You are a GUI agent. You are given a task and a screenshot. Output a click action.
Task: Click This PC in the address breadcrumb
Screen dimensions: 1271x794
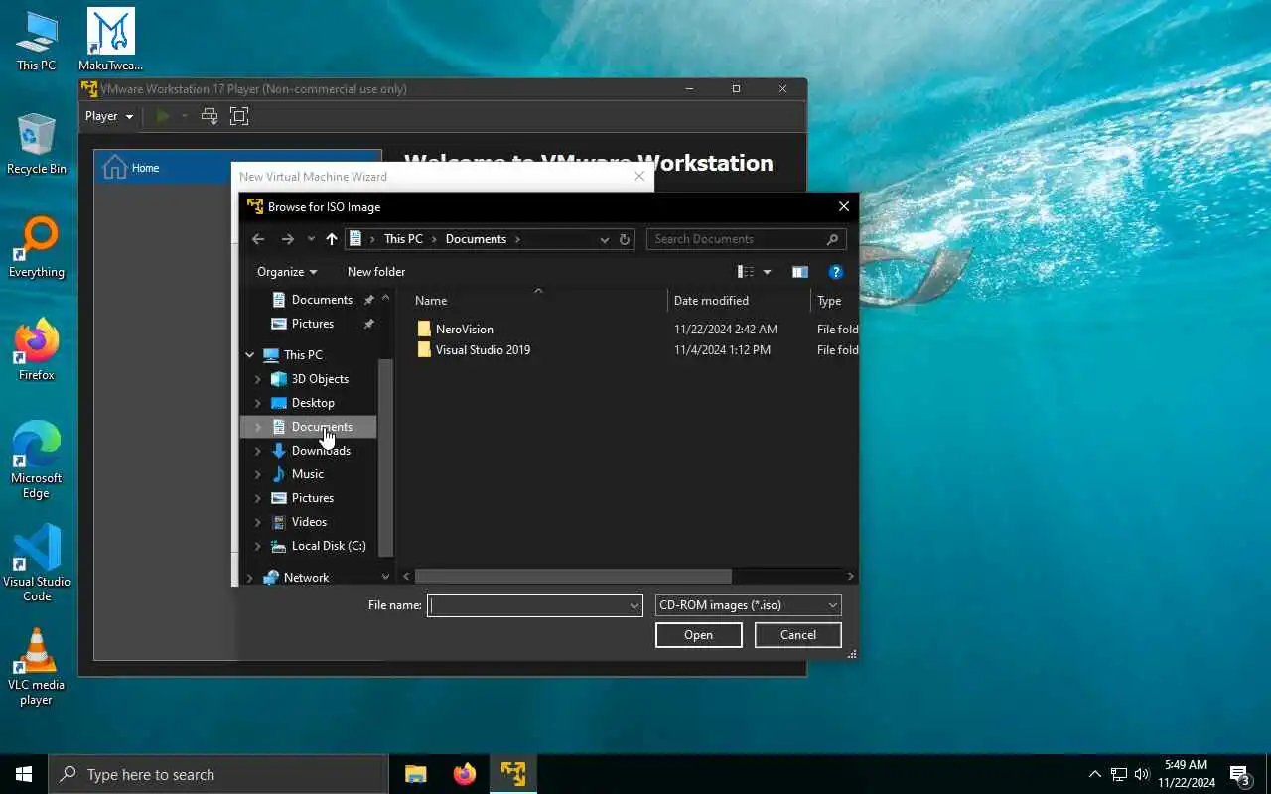click(403, 239)
